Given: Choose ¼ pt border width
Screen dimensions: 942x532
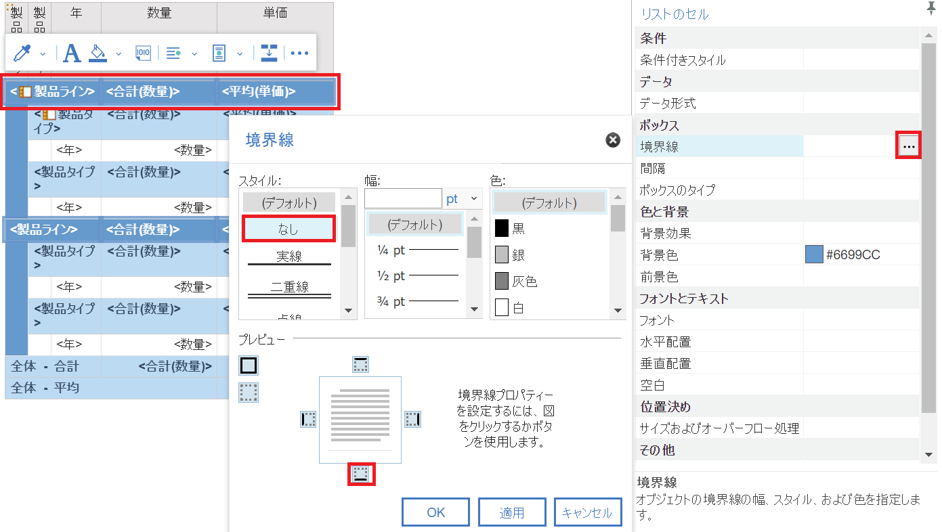Looking at the screenshot, I should tap(414, 250).
